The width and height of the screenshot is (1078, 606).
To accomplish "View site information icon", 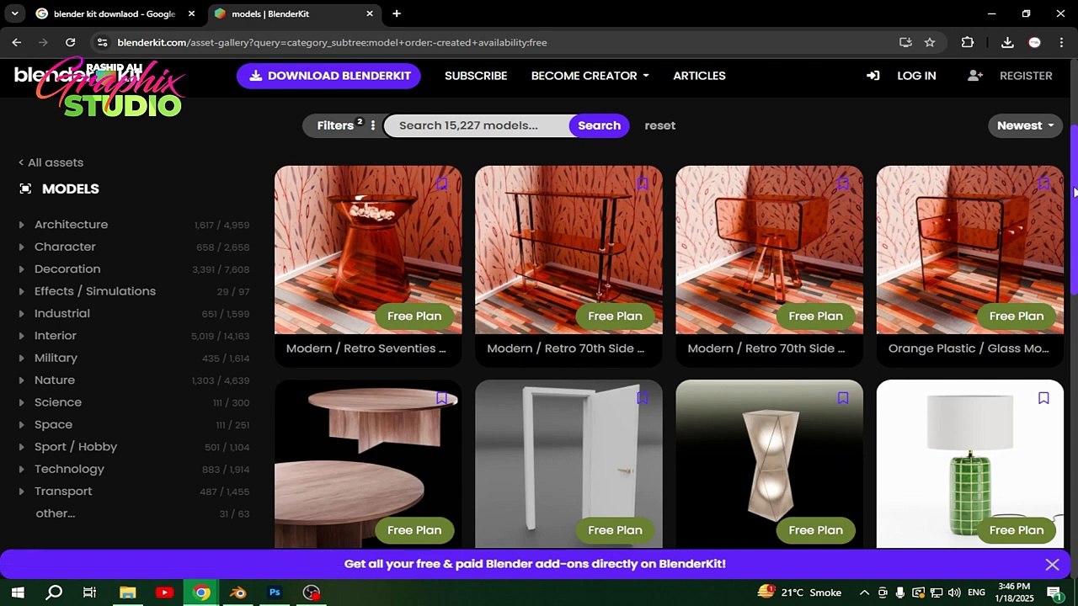I will point(102,42).
